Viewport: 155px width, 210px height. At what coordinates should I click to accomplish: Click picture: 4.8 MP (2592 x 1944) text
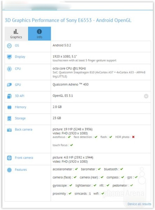pos(73,158)
